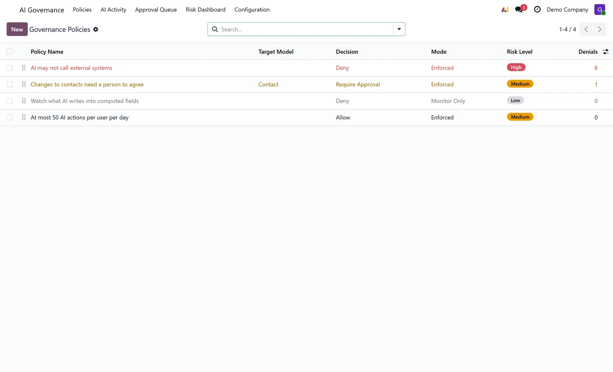Grab the drag handle for 50 AI actions policy

(x=24, y=118)
